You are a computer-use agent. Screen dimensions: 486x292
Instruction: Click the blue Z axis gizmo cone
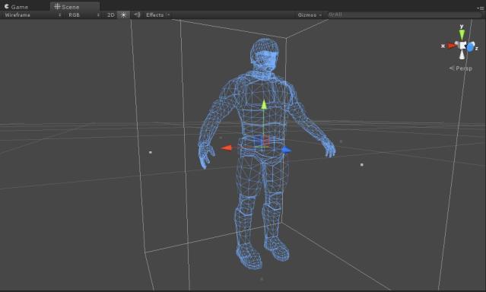(471, 47)
